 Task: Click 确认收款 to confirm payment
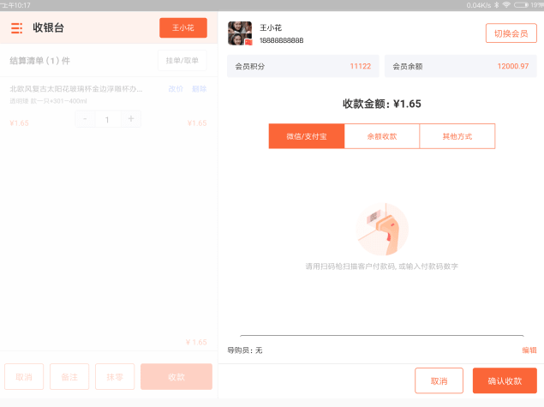505,381
